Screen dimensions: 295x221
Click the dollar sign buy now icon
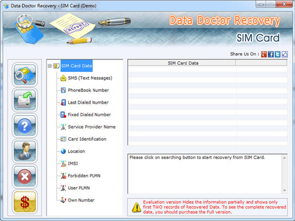(25, 202)
